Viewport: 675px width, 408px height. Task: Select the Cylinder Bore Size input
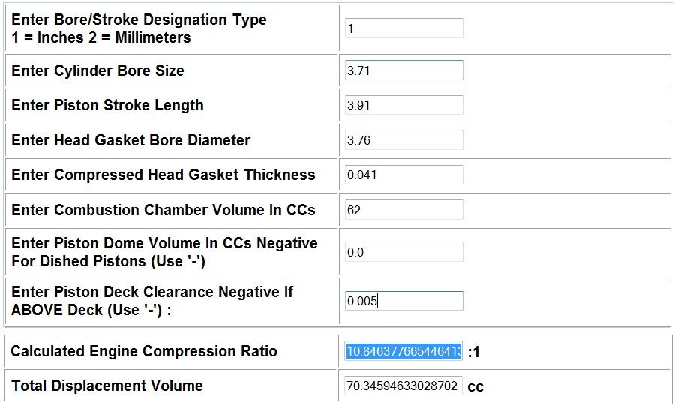pos(403,70)
